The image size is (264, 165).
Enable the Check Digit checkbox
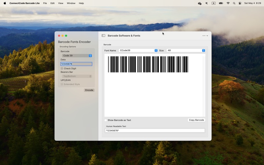tap(62, 69)
